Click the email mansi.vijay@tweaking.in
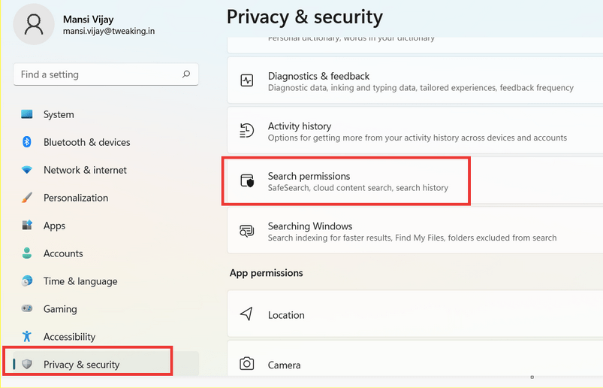The image size is (603, 388). (109, 31)
